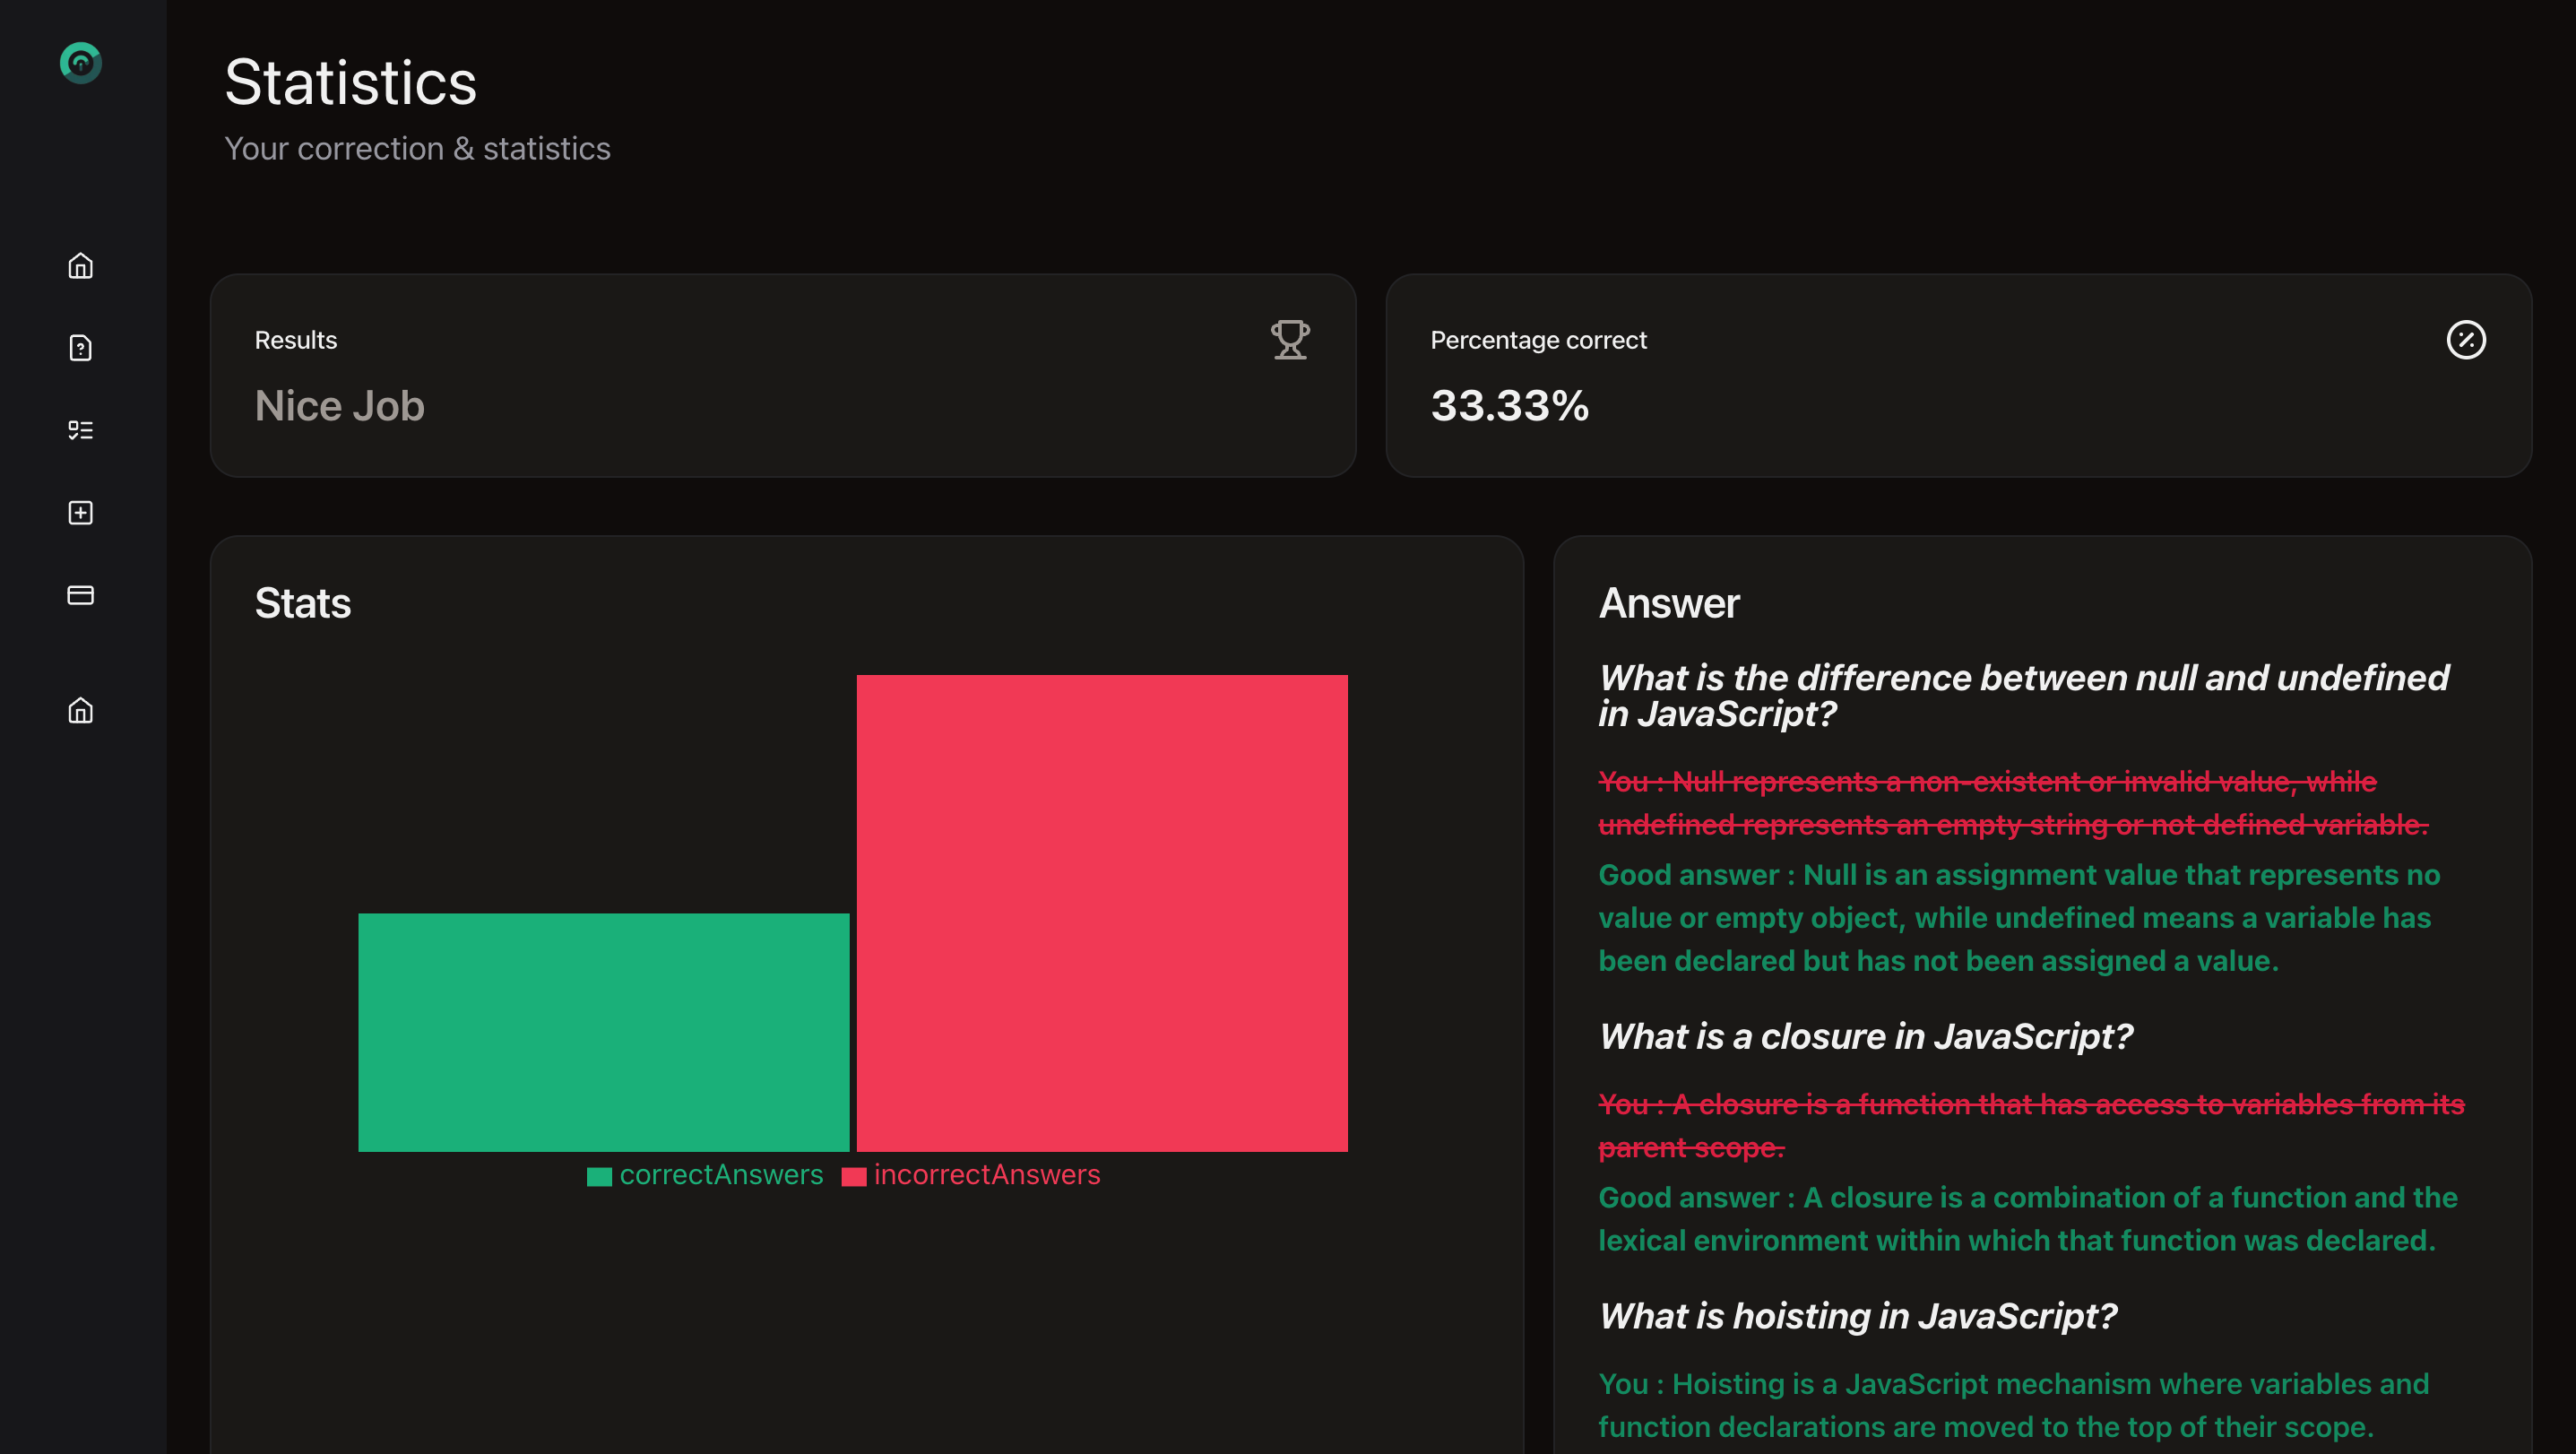Image resolution: width=2576 pixels, height=1454 pixels.
Task: Click the closure question heading
Action: (1865, 1037)
